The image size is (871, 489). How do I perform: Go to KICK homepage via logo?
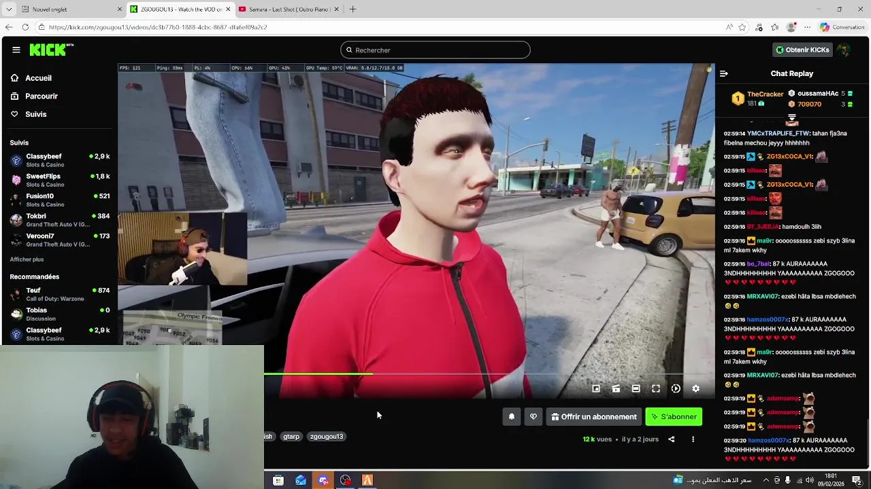pyautogui.click(x=52, y=50)
